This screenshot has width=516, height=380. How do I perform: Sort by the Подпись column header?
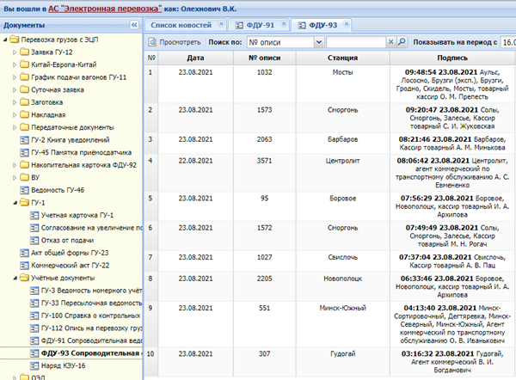point(451,58)
